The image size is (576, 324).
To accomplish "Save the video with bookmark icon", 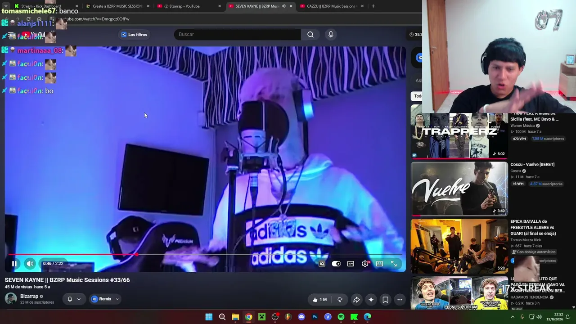I will click(x=385, y=300).
